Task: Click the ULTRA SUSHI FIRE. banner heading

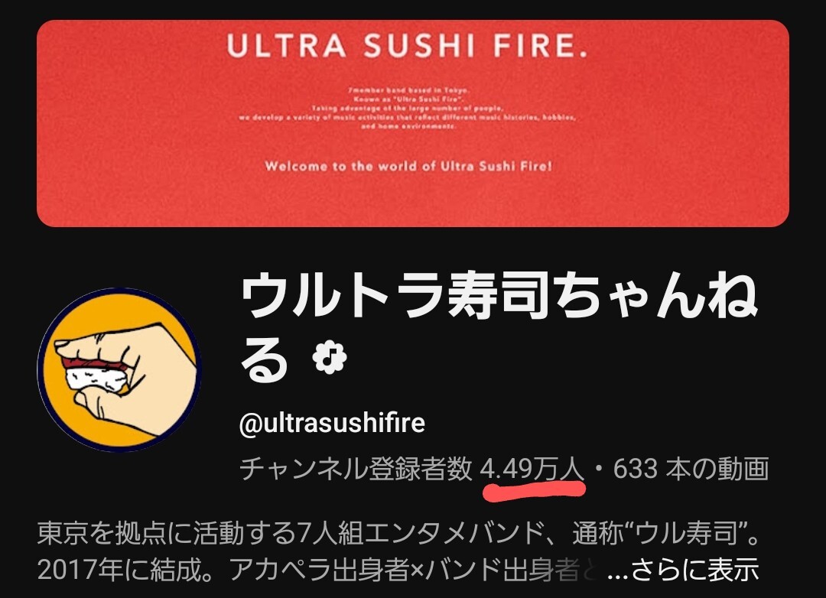Action: [407, 46]
